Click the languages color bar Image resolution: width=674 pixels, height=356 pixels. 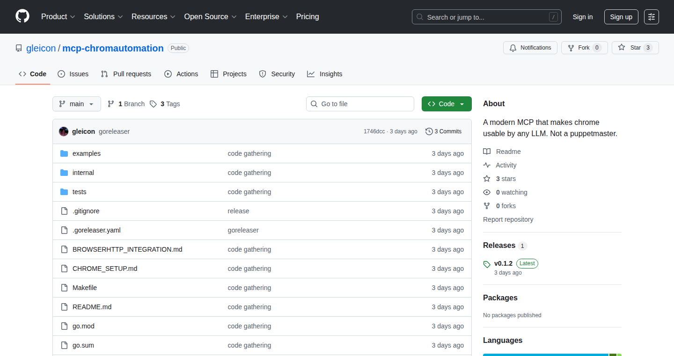pyautogui.click(x=552, y=355)
